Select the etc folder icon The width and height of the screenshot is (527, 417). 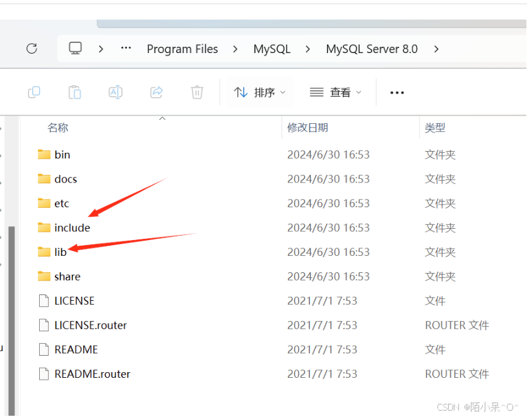pos(44,203)
